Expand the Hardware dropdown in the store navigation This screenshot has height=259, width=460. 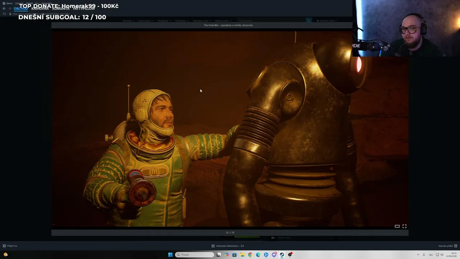click(x=181, y=21)
